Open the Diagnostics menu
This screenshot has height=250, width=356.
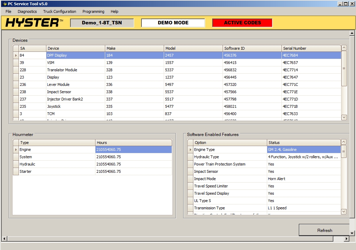coord(27,11)
